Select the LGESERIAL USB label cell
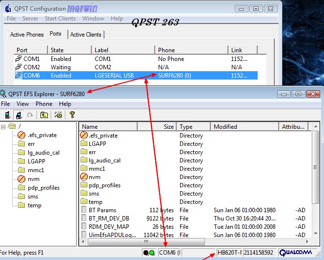Image resolution: width=324 pixels, height=260 pixels. [x=114, y=76]
